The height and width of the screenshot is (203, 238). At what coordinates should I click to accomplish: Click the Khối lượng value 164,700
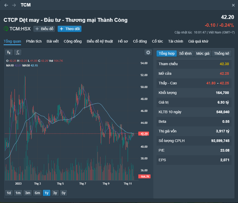(222, 93)
